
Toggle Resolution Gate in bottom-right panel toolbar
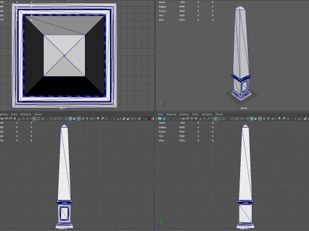click(x=224, y=119)
